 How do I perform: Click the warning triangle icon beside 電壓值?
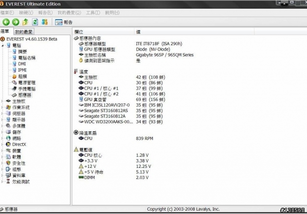point(76,150)
